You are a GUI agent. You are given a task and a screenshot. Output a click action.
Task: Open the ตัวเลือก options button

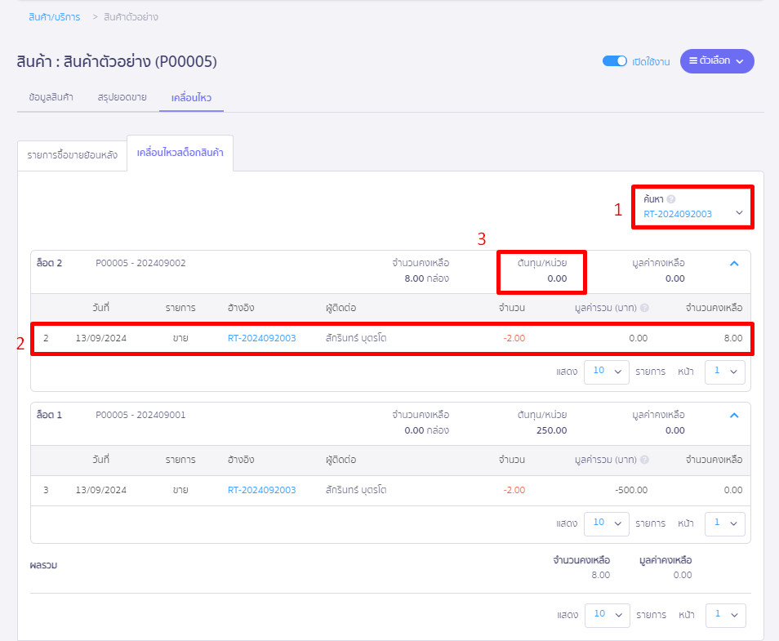click(716, 61)
